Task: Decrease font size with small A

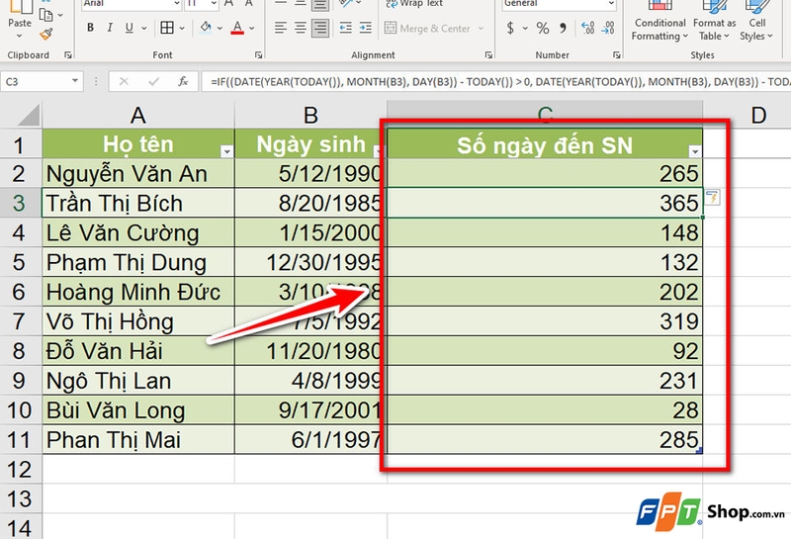Action: pyautogui.click(x=249, y=4)
